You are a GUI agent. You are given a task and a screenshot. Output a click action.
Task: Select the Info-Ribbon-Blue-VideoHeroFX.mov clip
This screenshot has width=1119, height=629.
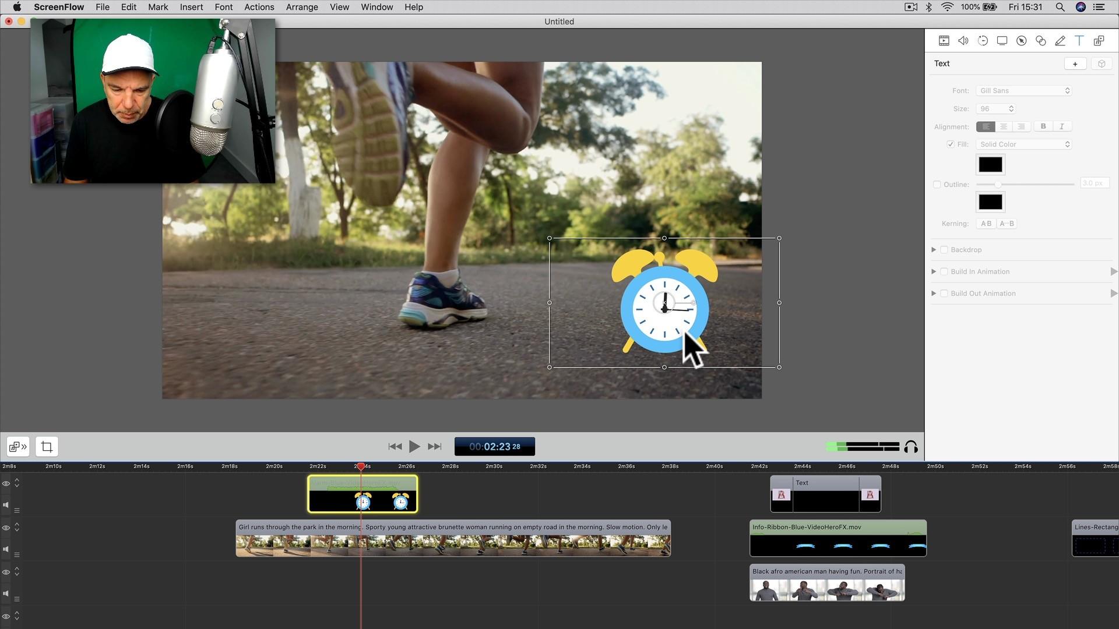pyautogui.click(x=838, y=539)
